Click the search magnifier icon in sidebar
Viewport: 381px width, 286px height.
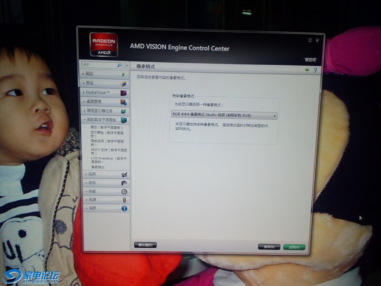(x=119, y=65)
